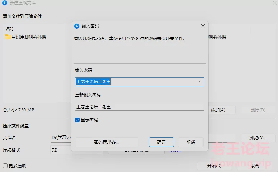Confirm password with 确定 button

click(161, 142)
